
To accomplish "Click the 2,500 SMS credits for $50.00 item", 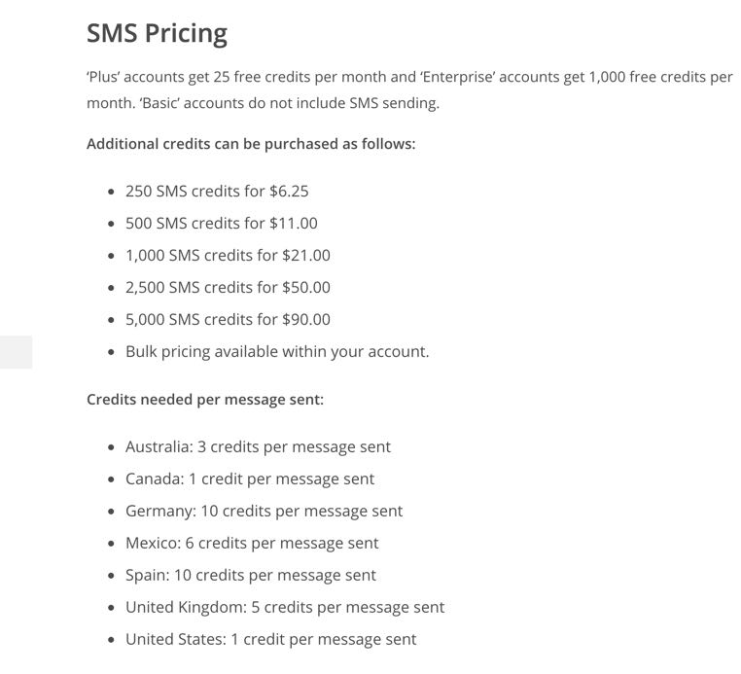I will coord(228,288).
